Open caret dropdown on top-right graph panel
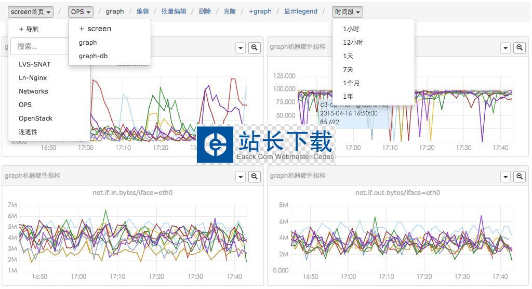 point(505,48)
